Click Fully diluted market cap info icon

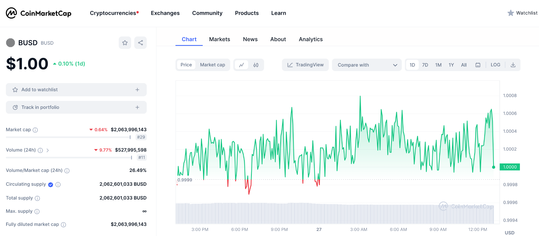pyautogui.click(x=63, y=225)
